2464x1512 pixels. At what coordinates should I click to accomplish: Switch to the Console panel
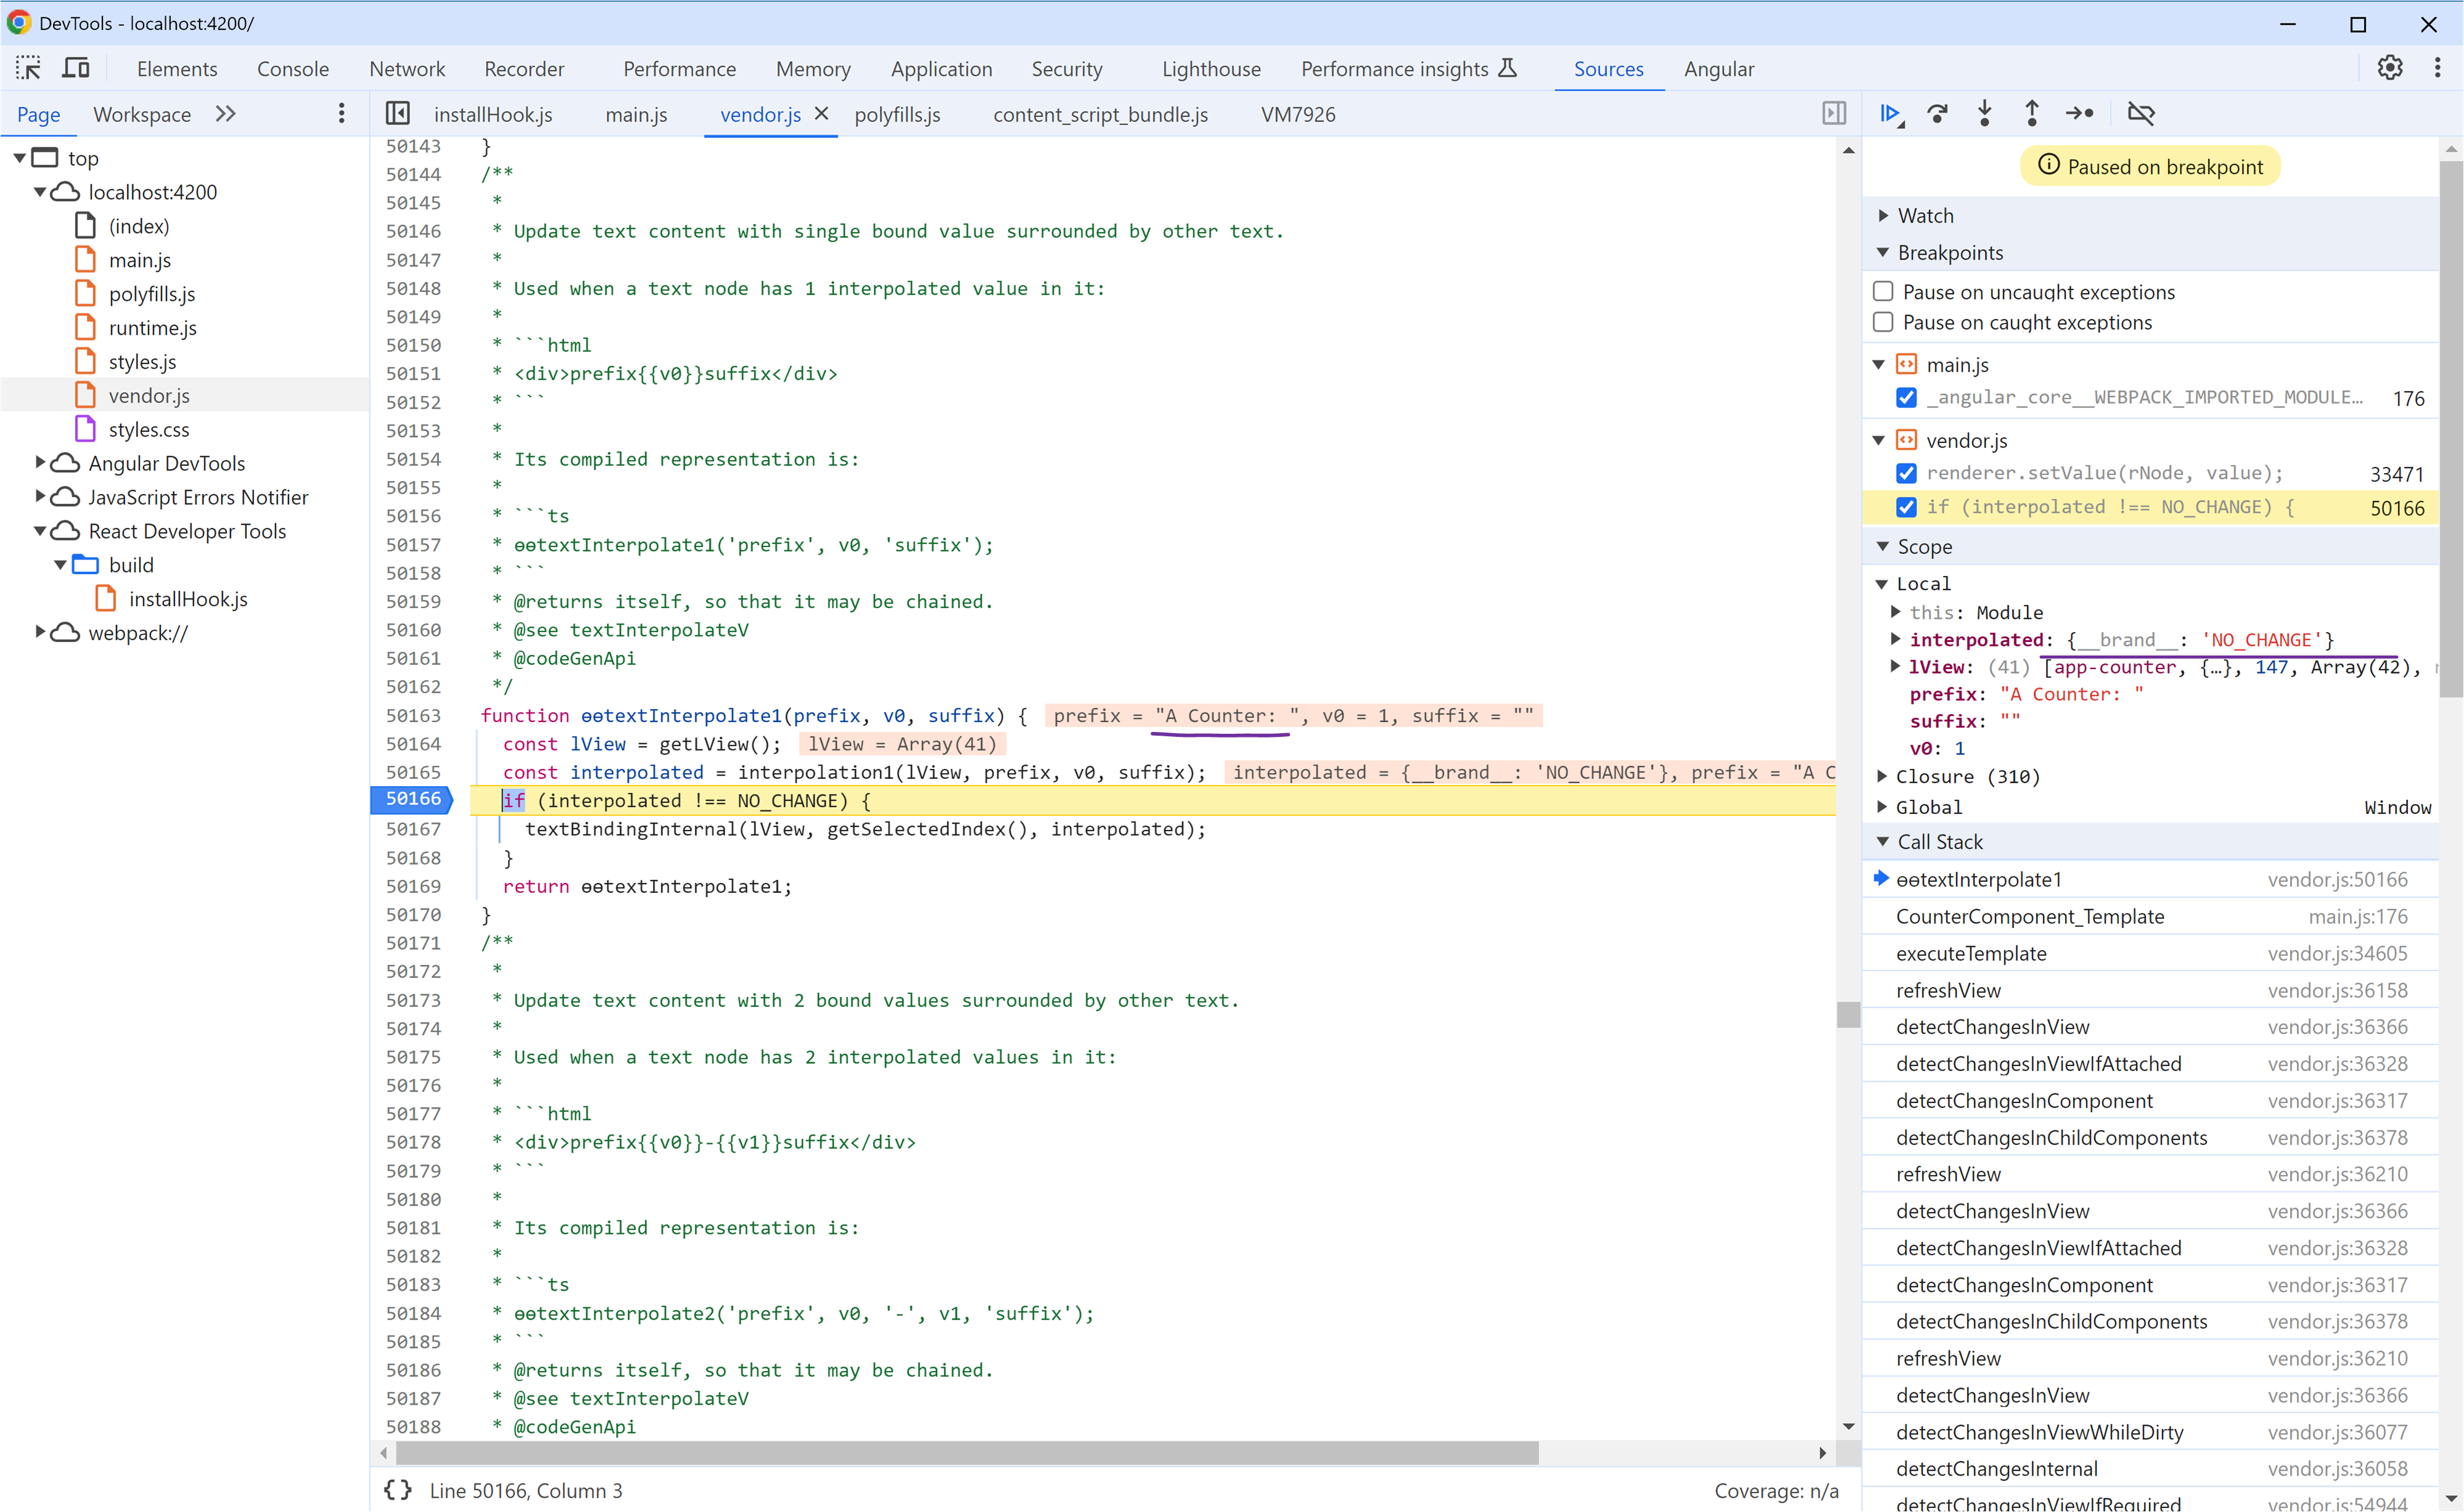[293, 69]
